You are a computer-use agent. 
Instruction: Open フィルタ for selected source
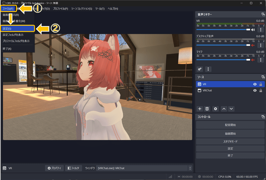73,168
